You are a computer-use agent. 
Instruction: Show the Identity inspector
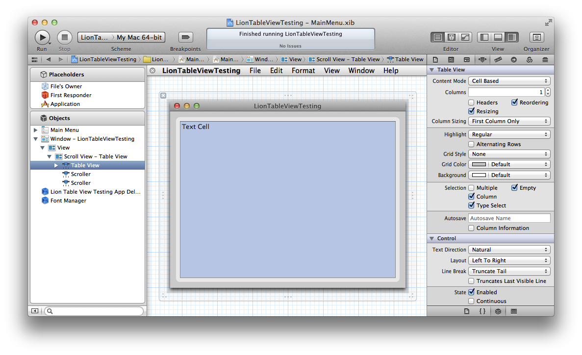pos(467,60)
